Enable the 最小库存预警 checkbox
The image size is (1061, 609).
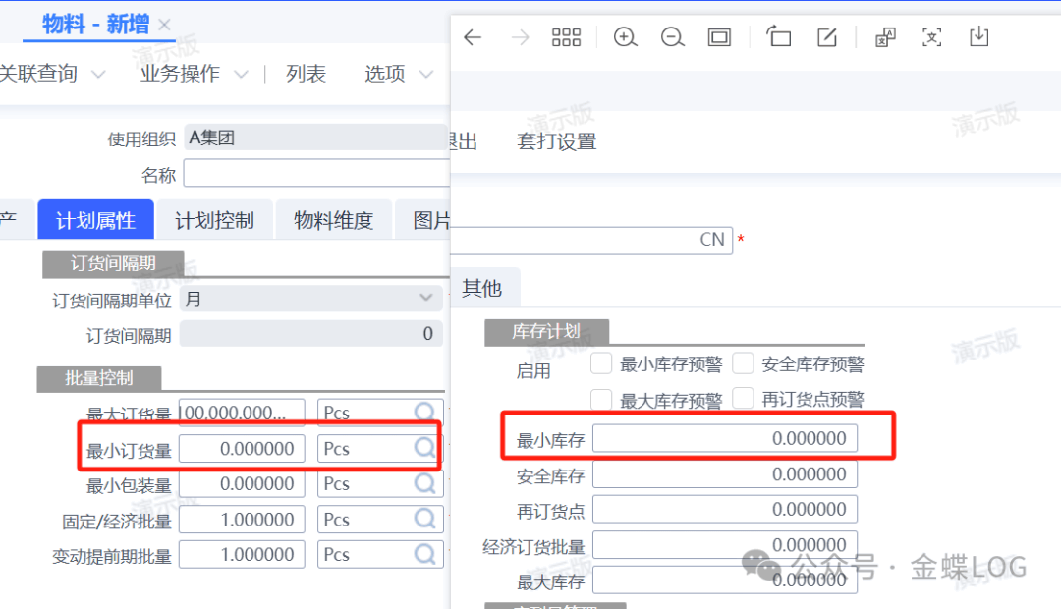pos(601,364)
